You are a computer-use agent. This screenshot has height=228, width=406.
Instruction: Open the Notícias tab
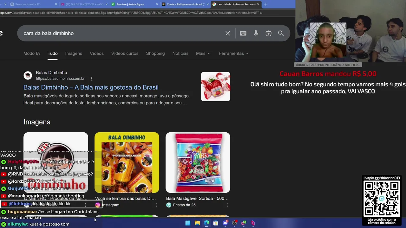point(180,53)
